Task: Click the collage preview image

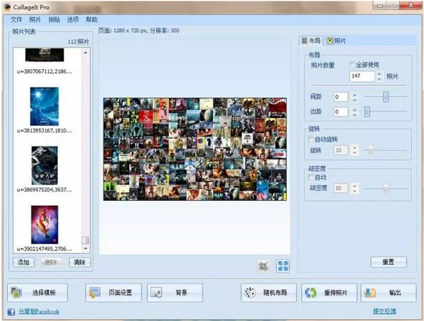Action: [195, 149]
